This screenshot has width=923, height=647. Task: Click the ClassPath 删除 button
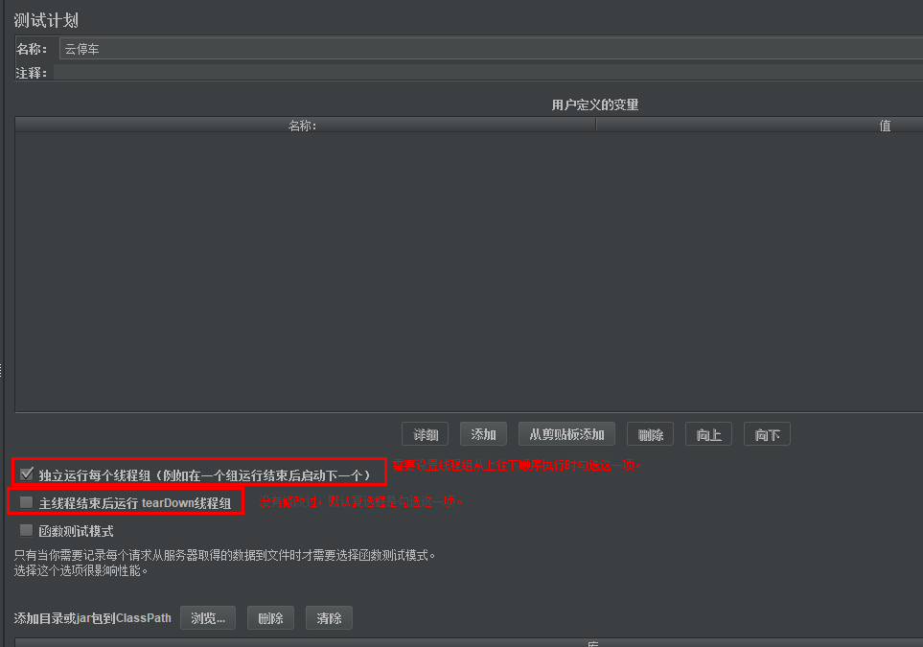click(270, 618)
